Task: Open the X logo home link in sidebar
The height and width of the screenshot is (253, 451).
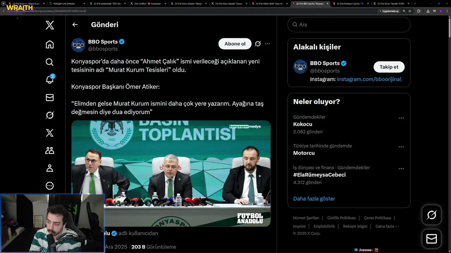Action: pyautogui.click(x=50, y=25)
